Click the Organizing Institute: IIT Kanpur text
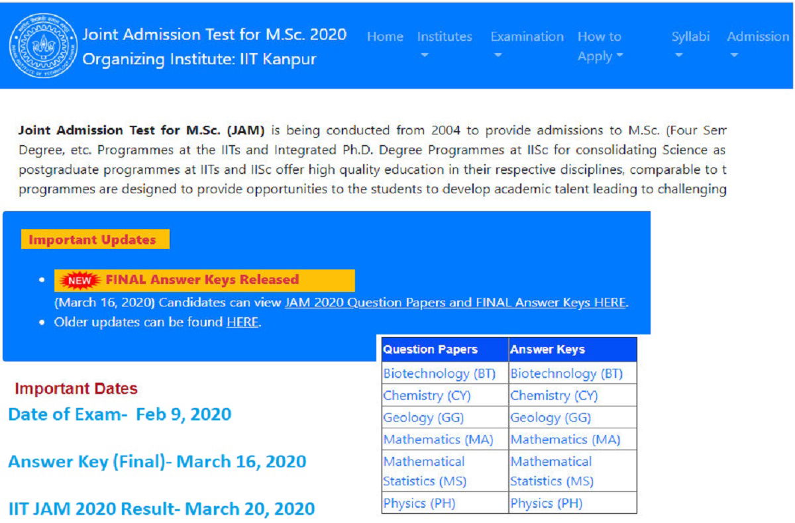The width and height of the screenshot is (795, 523). (199, 59)
